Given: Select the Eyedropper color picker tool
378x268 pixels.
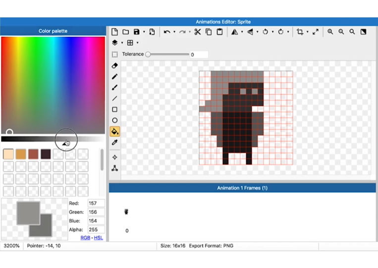Looking at the screenshot, I should coord(115,143).
